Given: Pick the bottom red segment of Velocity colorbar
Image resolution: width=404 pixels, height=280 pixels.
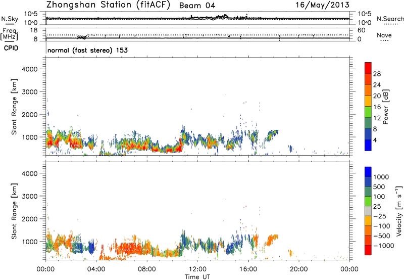Looking at the screenshot, I should click(x=368, y=250).
